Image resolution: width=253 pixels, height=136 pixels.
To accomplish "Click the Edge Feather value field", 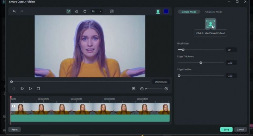I will tap(231, 76).
